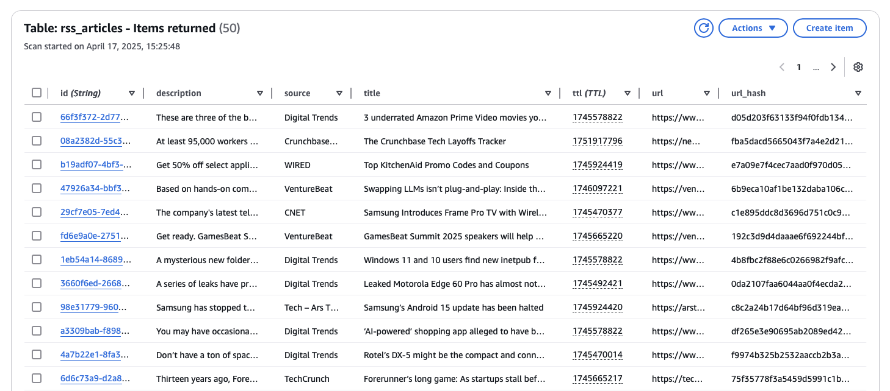This screenshot has width=890, height=391.
Task: Open sort menu for source column
Action: 339,93
